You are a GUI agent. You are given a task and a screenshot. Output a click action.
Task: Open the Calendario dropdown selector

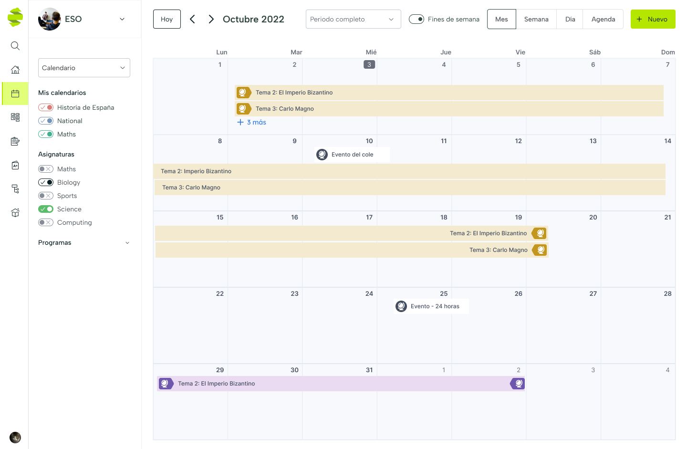pyautogui.click(x=84, y=68)
